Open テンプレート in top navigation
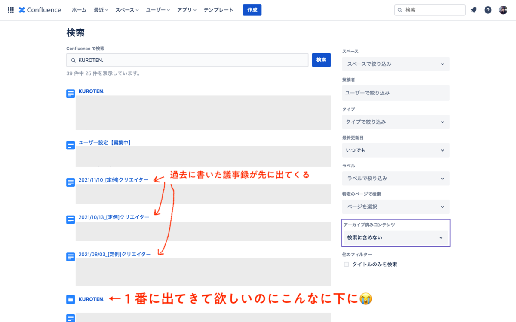516x322 pixels. tap(218, 10)
